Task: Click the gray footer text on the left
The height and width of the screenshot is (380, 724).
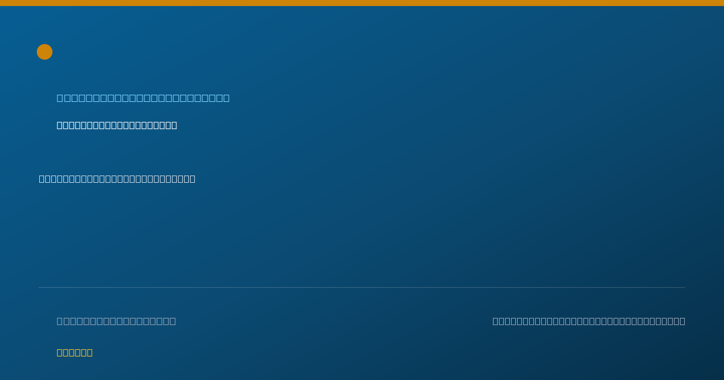Action: click(116, 321)
